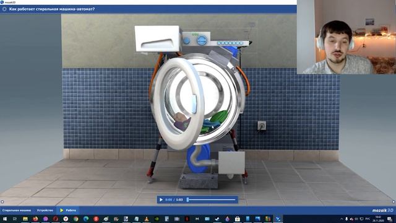Open the notification center icon
The image size is (396, 223).
pos(390,219)
